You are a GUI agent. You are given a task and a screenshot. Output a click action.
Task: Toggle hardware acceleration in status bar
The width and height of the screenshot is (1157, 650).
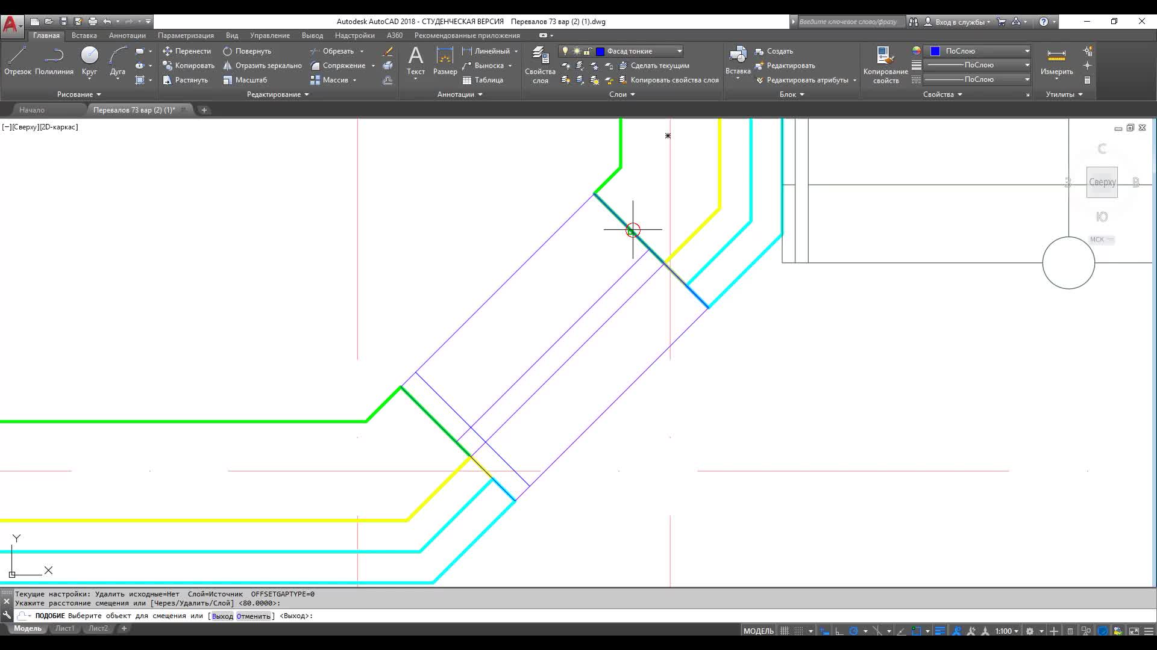tap(1103, 631)
